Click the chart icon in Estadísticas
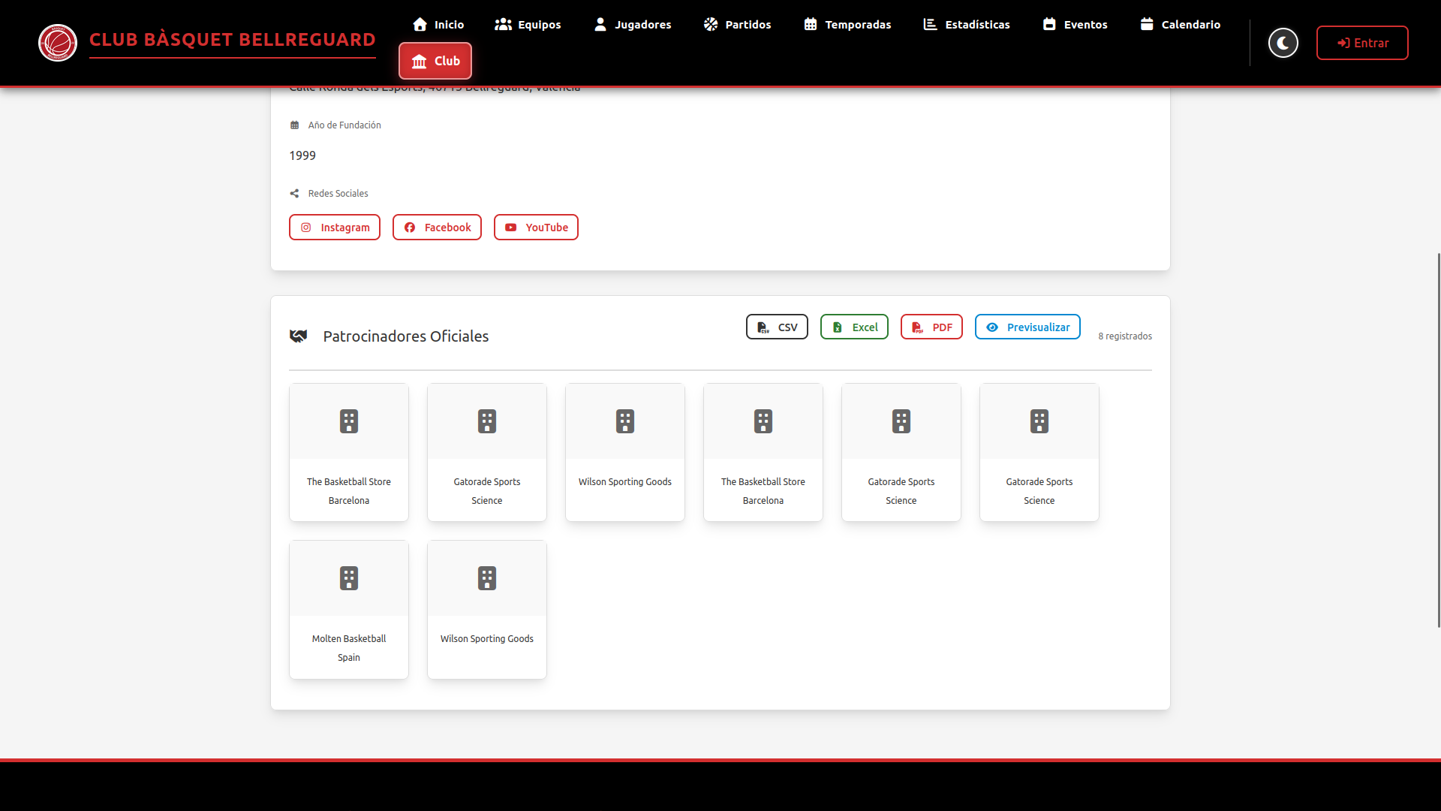The image size is (1441, 811). click(931, 24)
